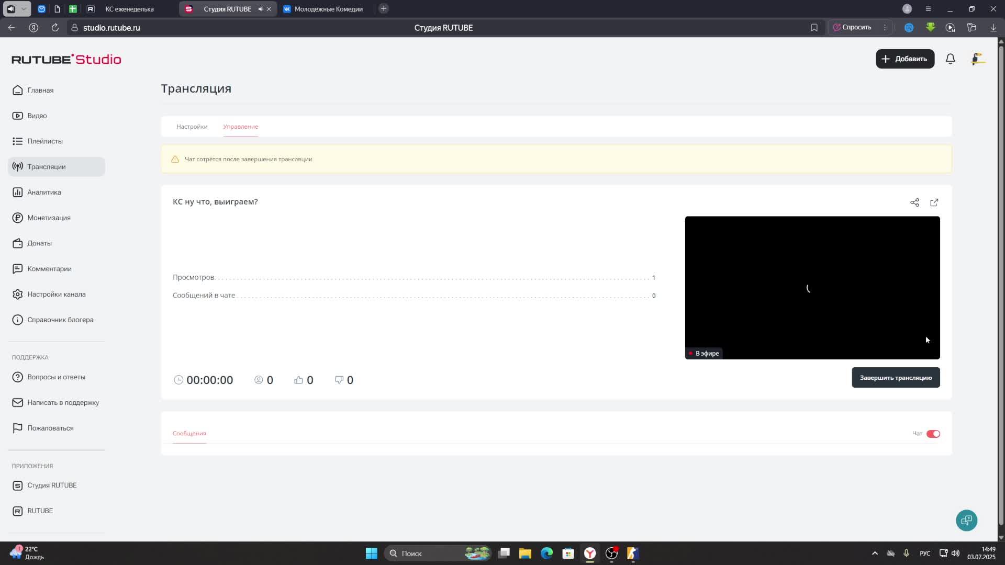Mute the audio playing in the Студия RUTUBE tab
The width and height of the screenshot is (1005, 565).
click(x=261, y=9)
